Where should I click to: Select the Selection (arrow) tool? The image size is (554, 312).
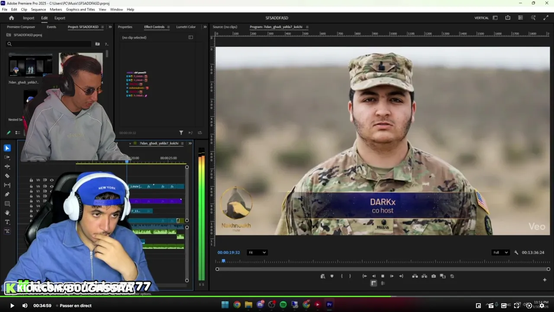coord(7,148)
